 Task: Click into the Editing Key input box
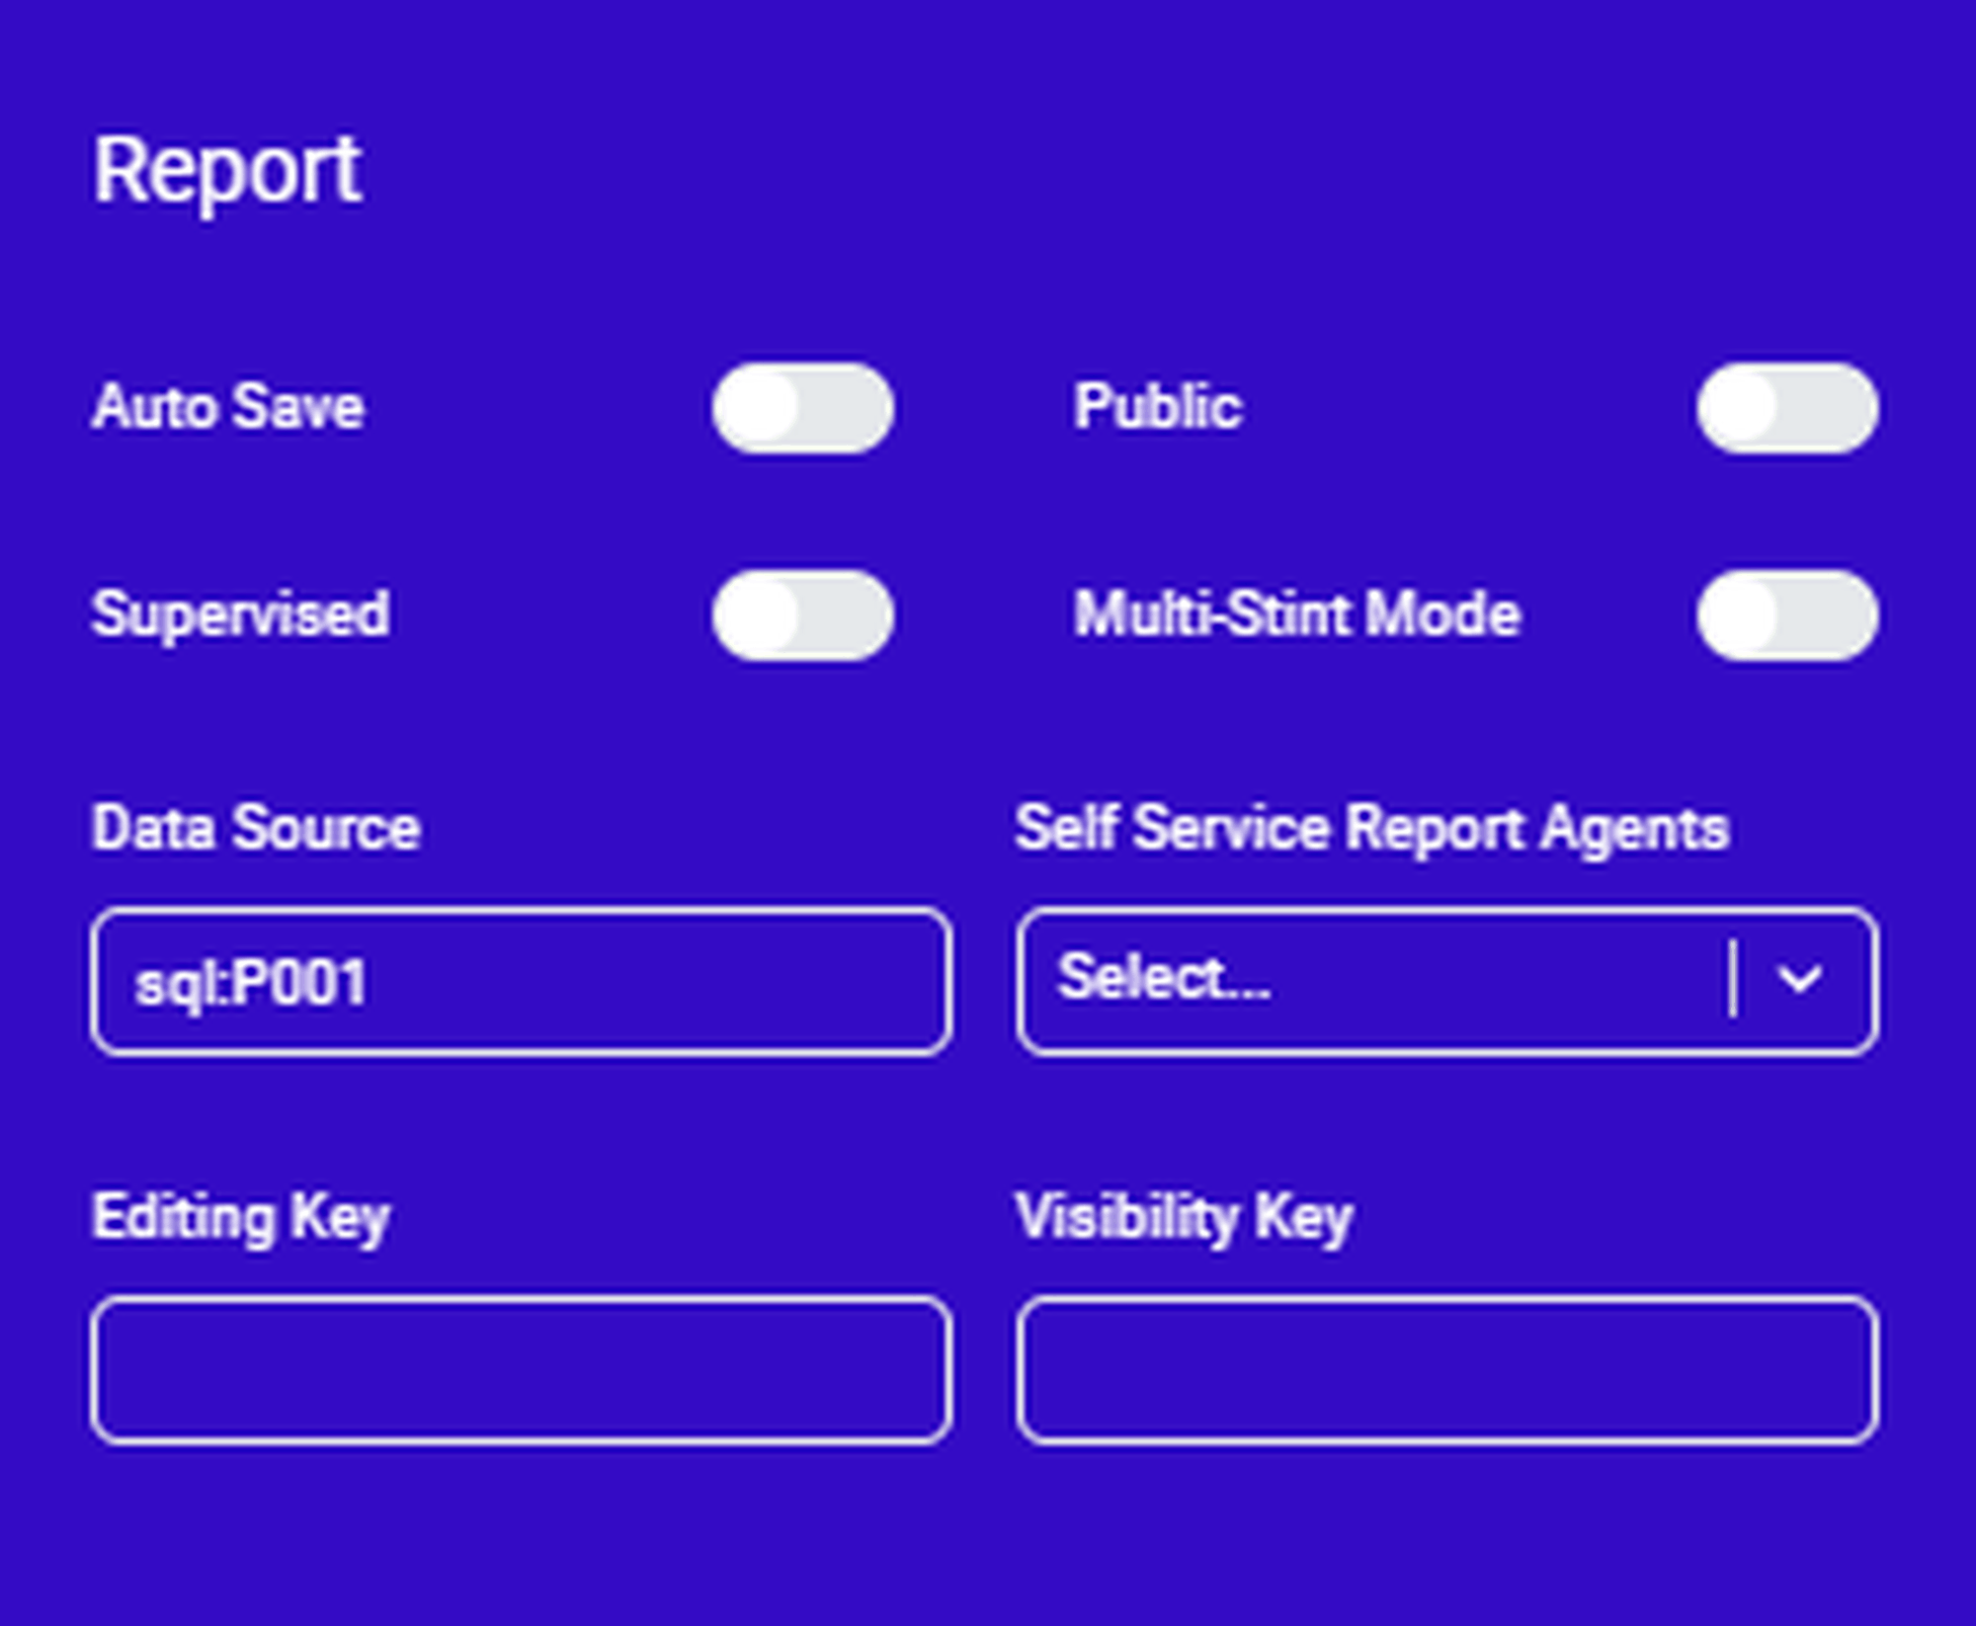click(521, 1370)
